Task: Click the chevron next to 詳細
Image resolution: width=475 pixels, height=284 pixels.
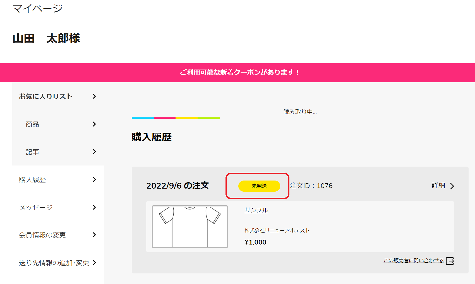Action: pos(452,186)
